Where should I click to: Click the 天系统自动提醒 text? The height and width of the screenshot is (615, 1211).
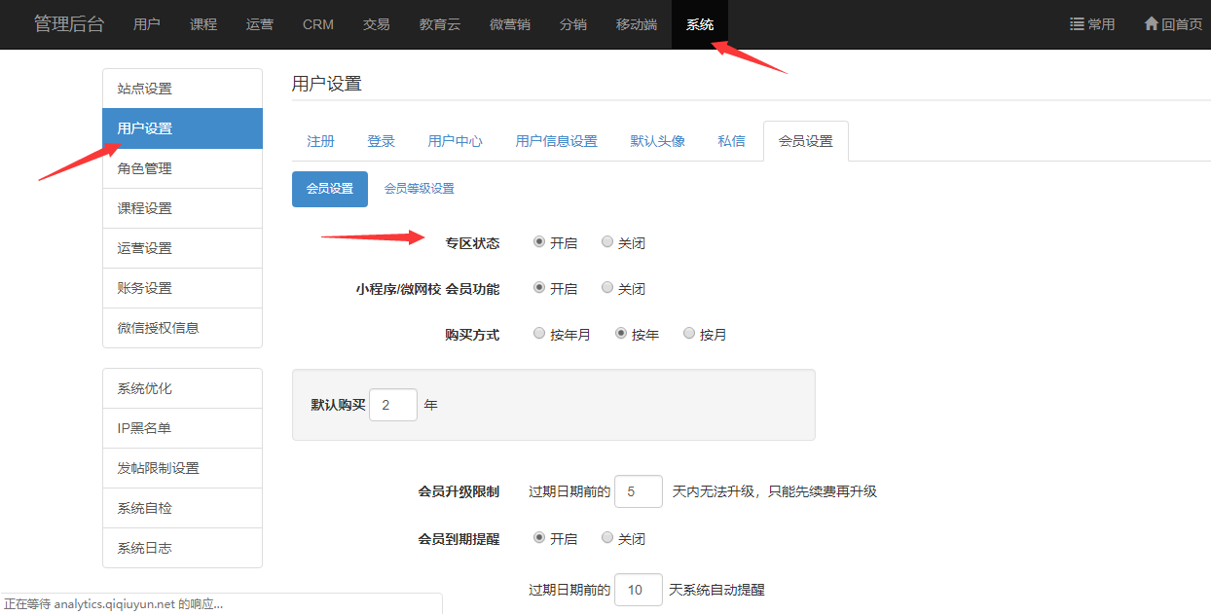(x=716, y=590)
